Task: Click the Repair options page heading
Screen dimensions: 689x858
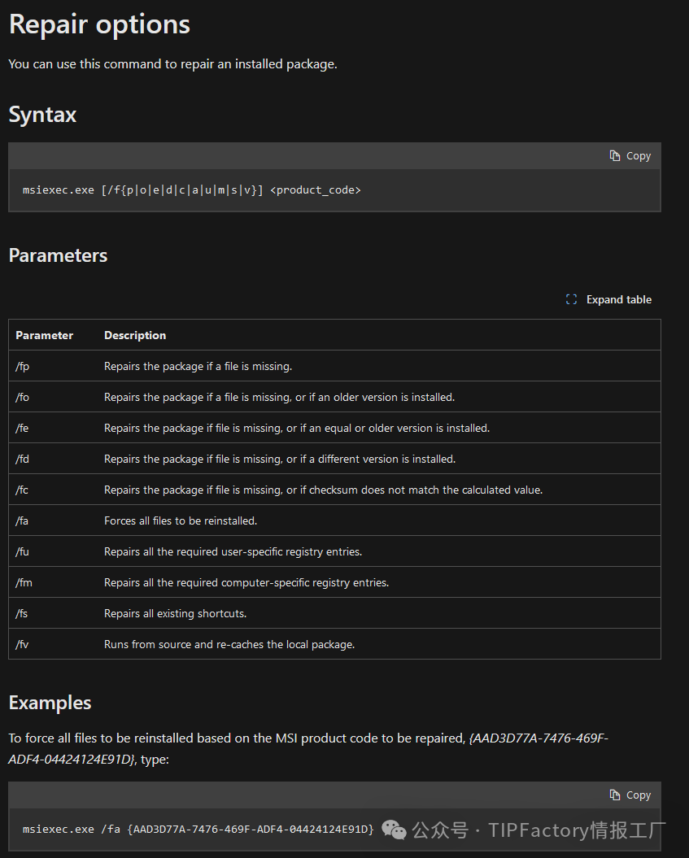Action: coord(99,24)
